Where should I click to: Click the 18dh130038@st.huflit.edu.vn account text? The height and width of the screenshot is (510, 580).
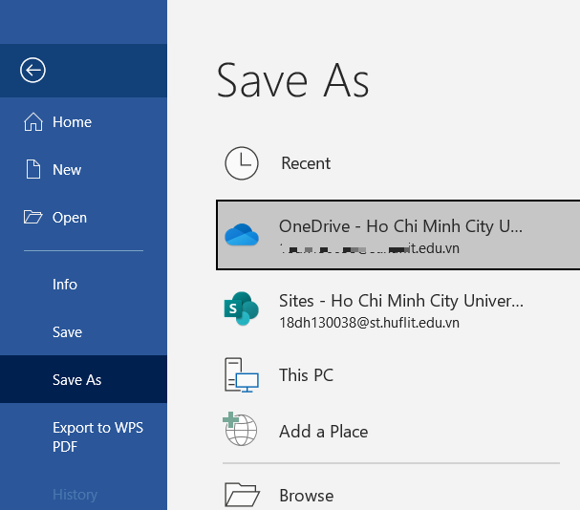point(369,323)
